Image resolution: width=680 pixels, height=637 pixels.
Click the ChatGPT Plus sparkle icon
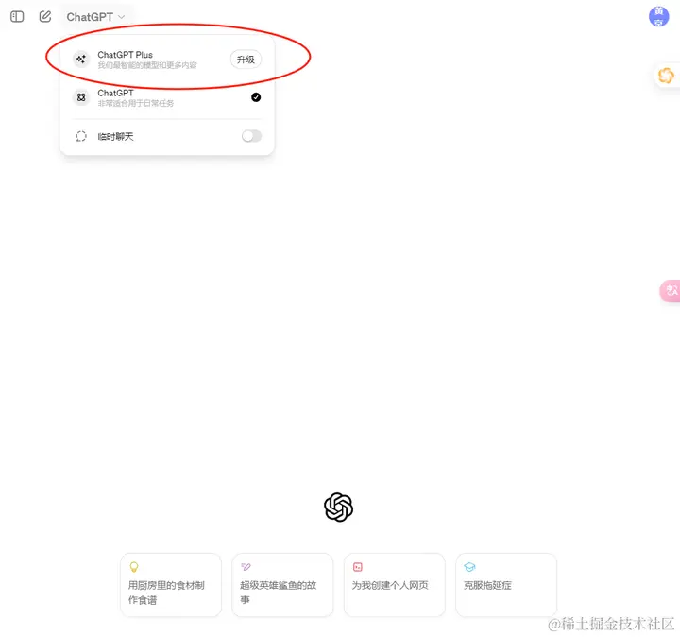pos(81,59)
